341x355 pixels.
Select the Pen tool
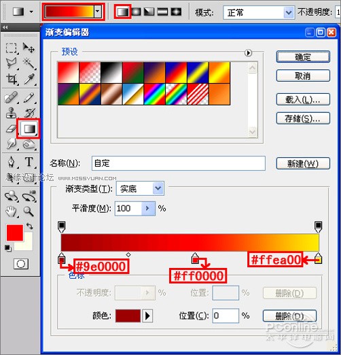11,162
